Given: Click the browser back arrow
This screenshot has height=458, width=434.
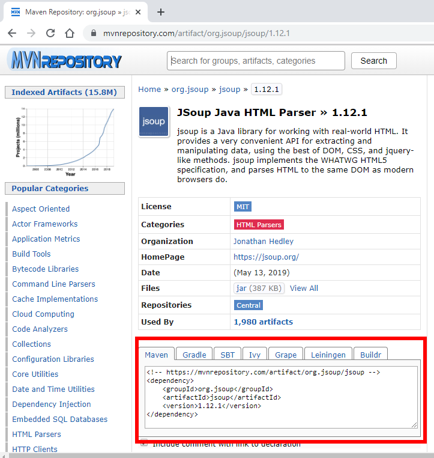Looking at the screenshot, I should point(12,33).
